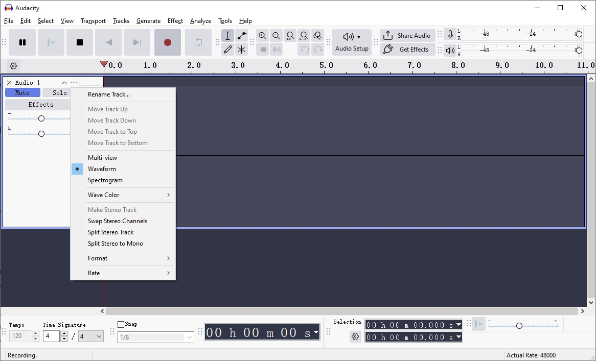
Task: Click Fit Selection to Width icon
Action: 290,36
